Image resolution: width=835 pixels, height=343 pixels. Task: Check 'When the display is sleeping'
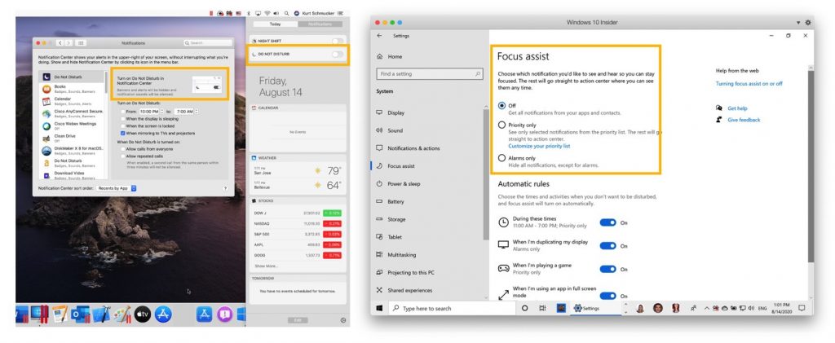123,119
